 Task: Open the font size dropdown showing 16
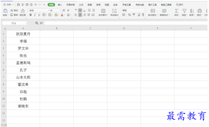60,10
